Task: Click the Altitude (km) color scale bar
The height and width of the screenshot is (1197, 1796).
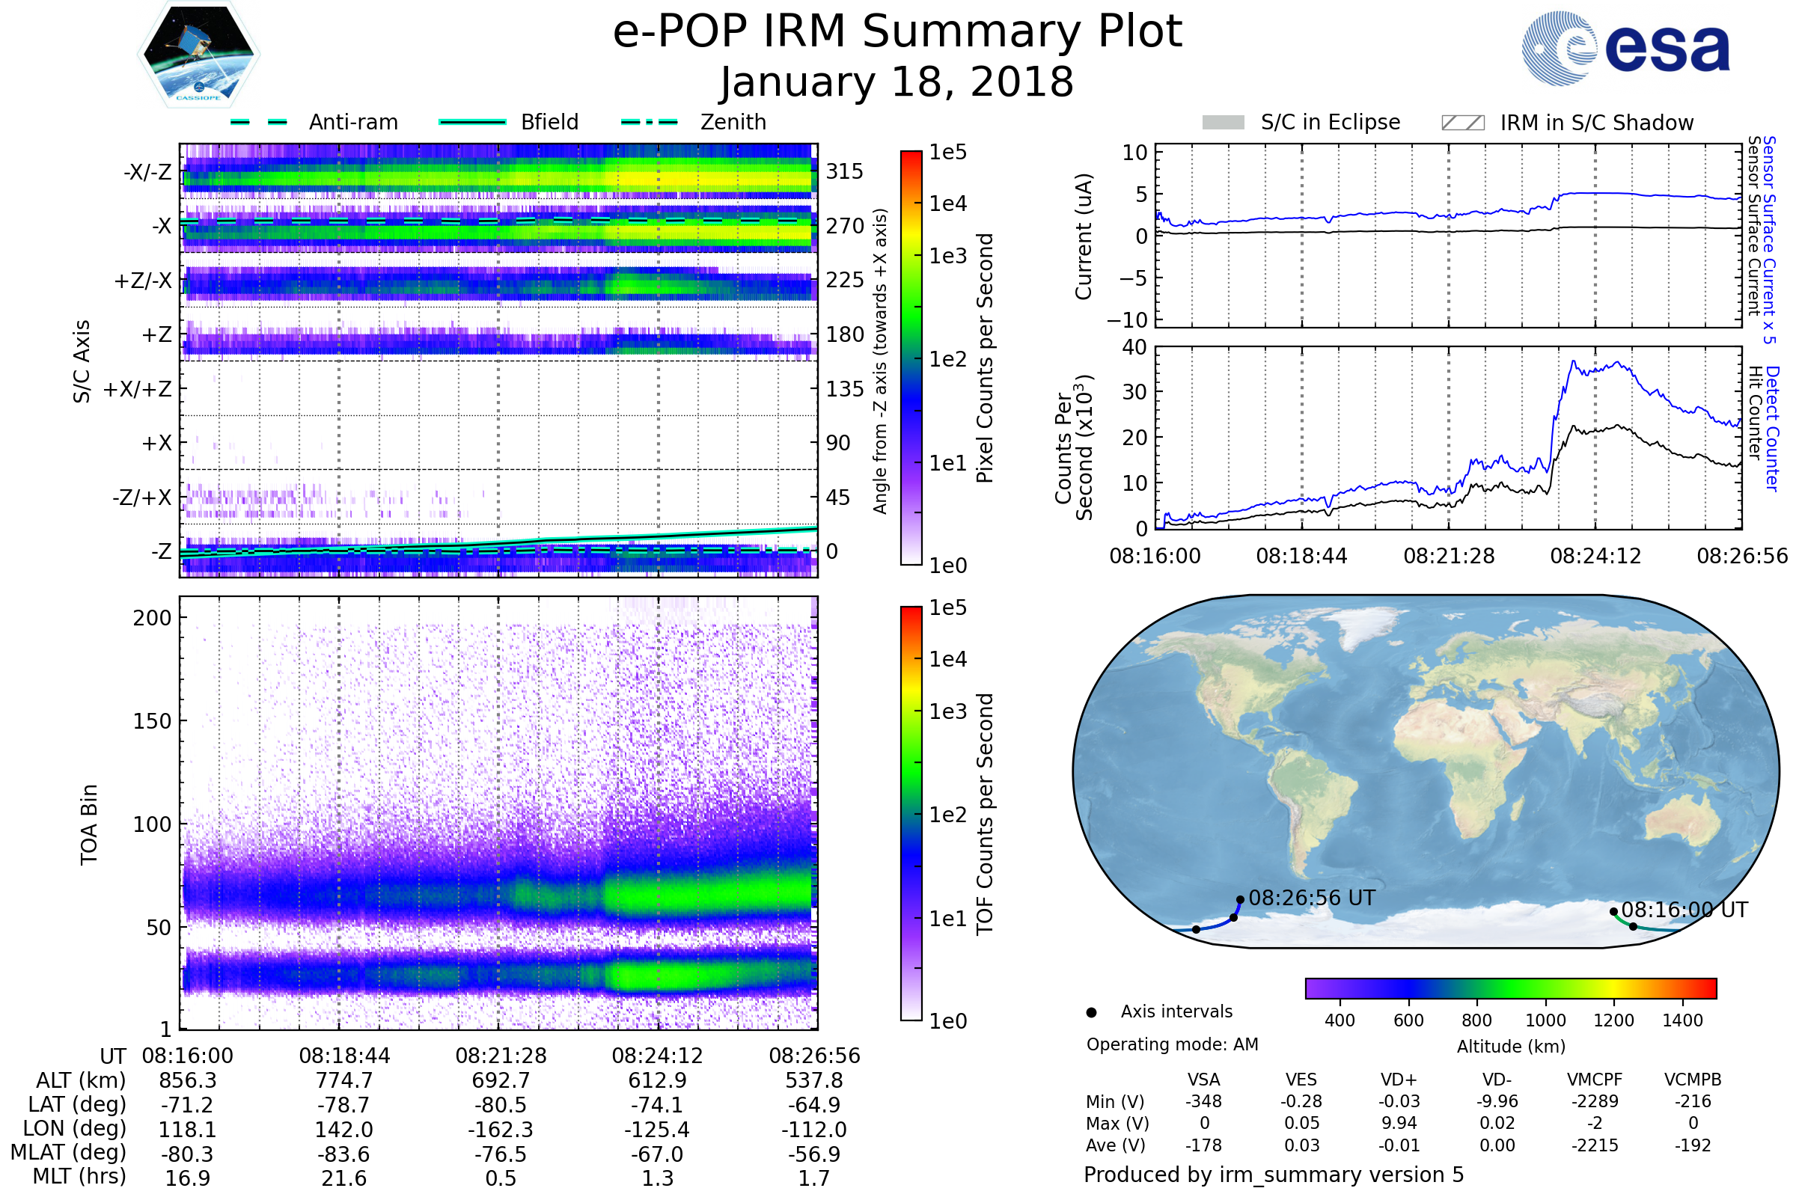Action: (x=1510, y=988)
